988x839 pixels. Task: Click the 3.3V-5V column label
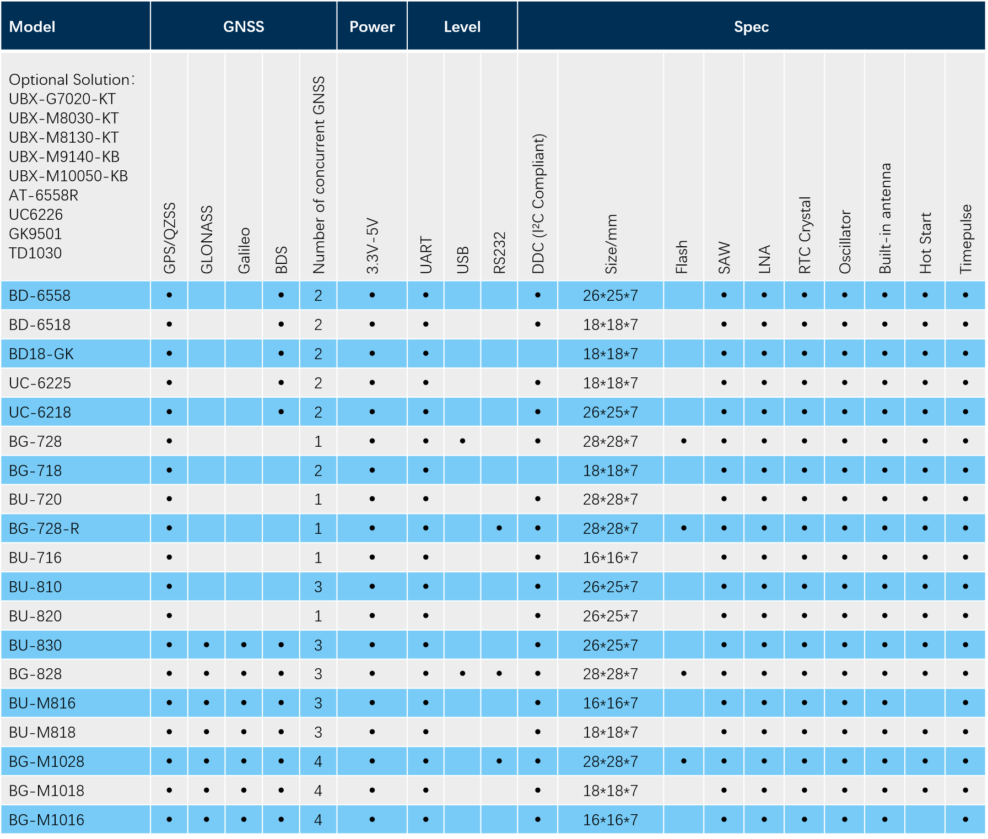click(372, 246)
